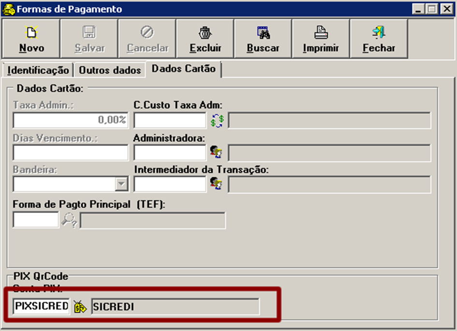Click the Intermediador da Transação lookup icon

coord(216,184)
